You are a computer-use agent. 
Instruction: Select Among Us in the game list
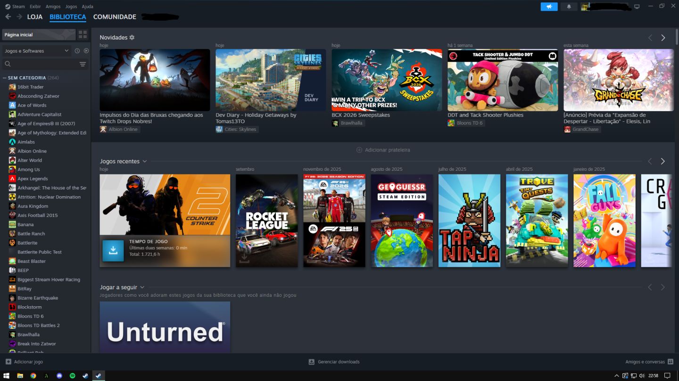tap(28, 169)
